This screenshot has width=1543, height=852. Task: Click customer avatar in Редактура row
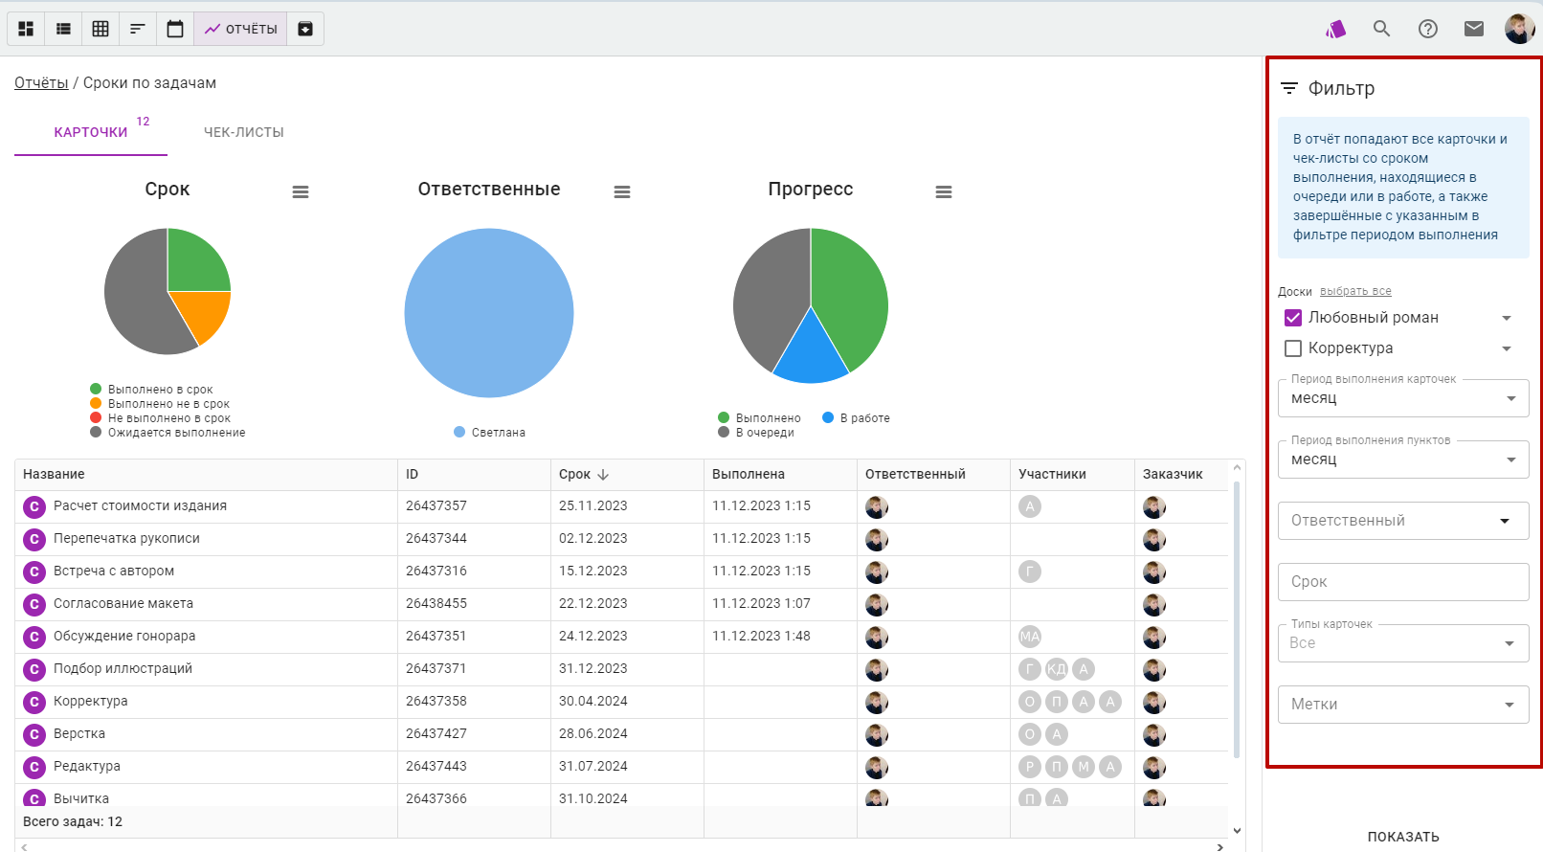(x=1154, y=767)
